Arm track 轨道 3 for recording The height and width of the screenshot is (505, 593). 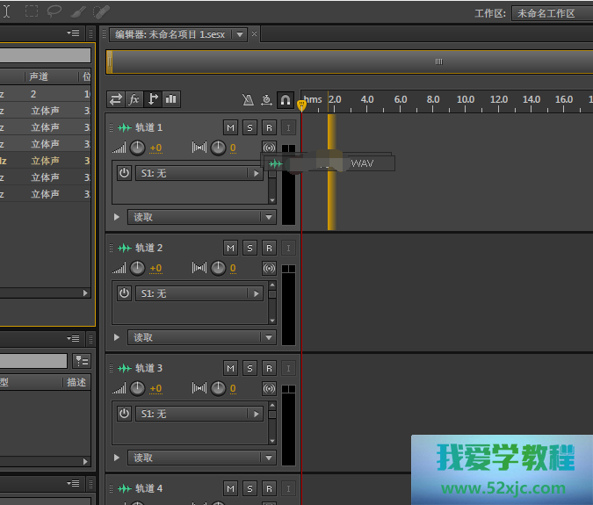coord(269,369)
